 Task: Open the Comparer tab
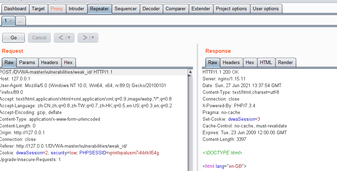[175, 8]
